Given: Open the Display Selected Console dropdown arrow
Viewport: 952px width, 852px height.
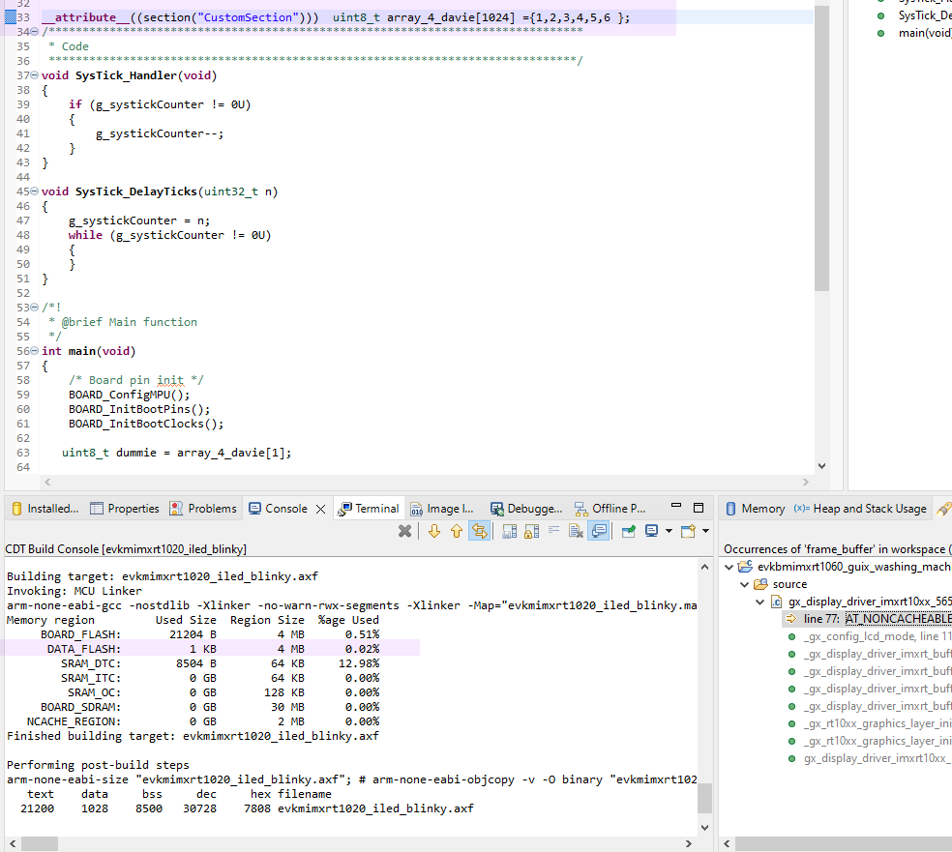Looking at the screenshot, I should pos(669,530).
